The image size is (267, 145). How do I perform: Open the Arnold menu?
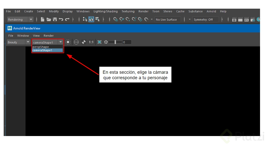pos(211,11)
